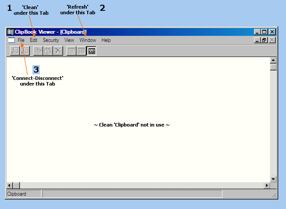Image resolution: width=286 pixels, height=209 pixels.
Task: Click the Connect toolbar icon
Action: [x=15, y=51]
